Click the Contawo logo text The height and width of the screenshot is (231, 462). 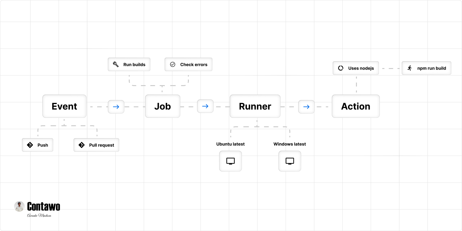coord(43,207)
